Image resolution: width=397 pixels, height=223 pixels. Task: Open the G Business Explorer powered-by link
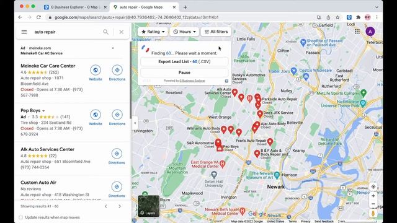click(192, 81)
